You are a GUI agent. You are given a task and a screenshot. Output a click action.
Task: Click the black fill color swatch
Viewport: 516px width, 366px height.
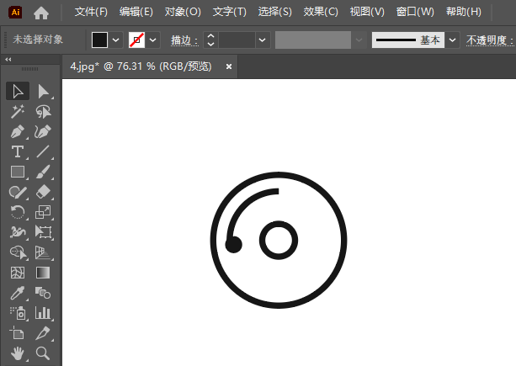(99, 40)
